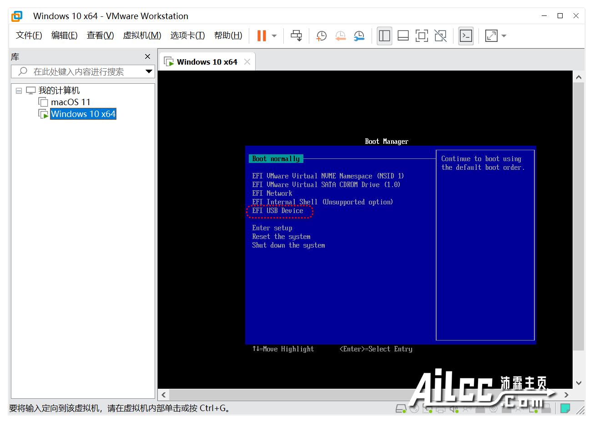
Task: Select Windows 10 x64 in the library
Action: (x=83, y=114)
